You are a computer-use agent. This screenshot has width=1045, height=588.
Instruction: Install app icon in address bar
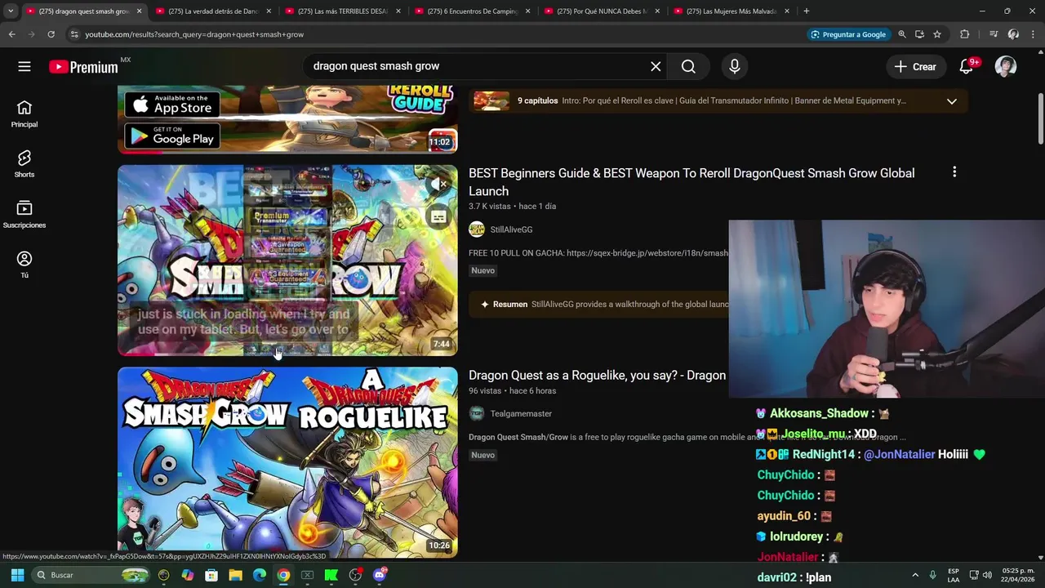point(919,34)
